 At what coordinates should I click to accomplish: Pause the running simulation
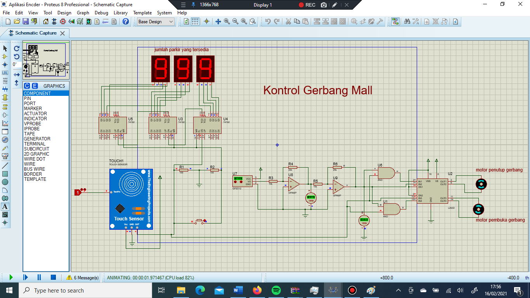point(39,277)
